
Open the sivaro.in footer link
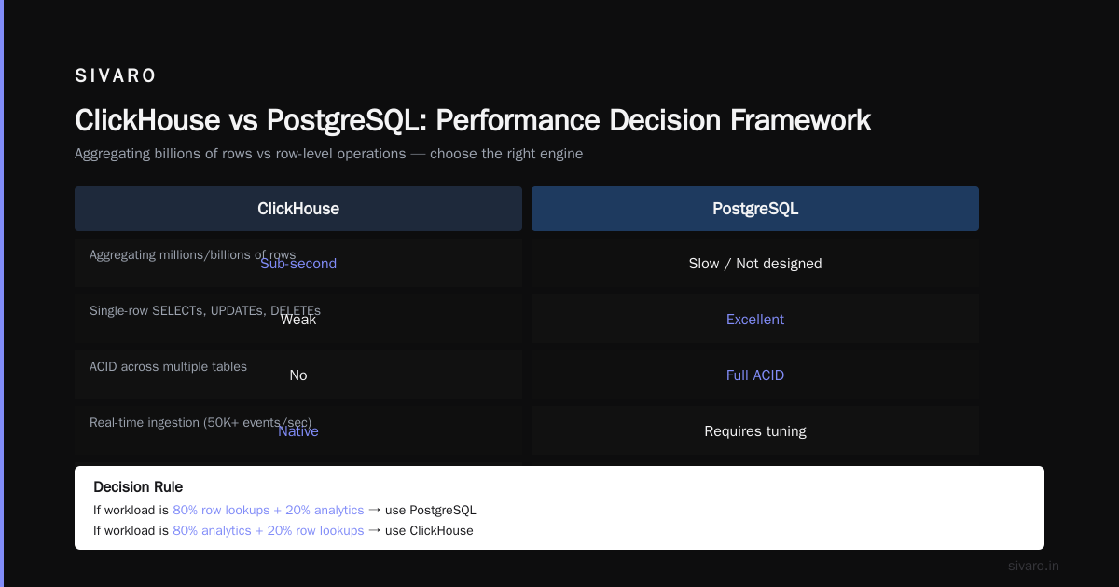click(x=1033, y=566)
